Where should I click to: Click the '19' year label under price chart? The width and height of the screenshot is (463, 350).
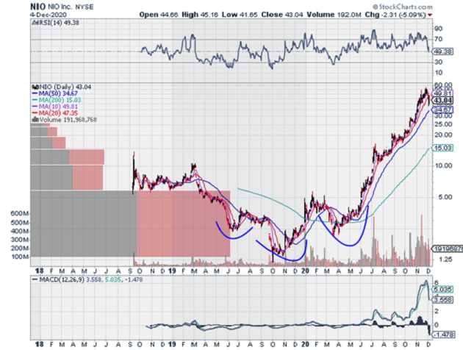tap(172, 271)
